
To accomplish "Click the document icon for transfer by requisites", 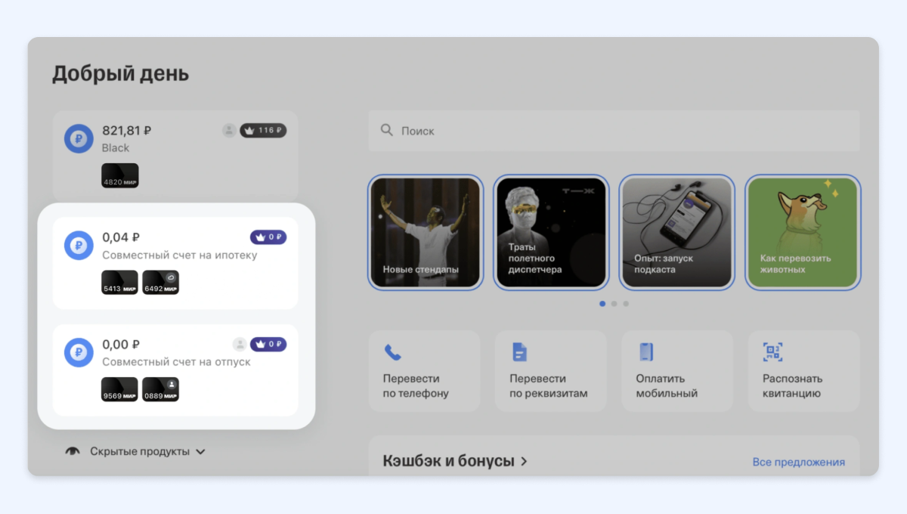I will 519,352.
